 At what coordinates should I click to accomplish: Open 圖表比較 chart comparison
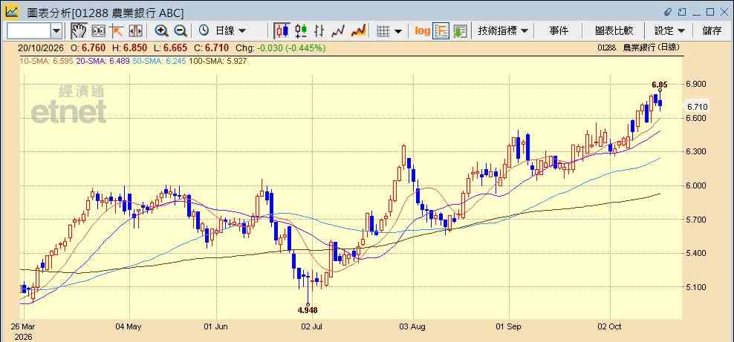(614, 31)
